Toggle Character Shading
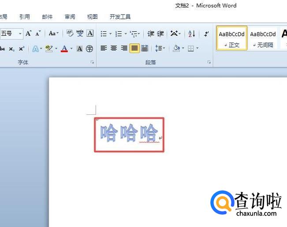287x227 pixels. [x=79, y=49]
